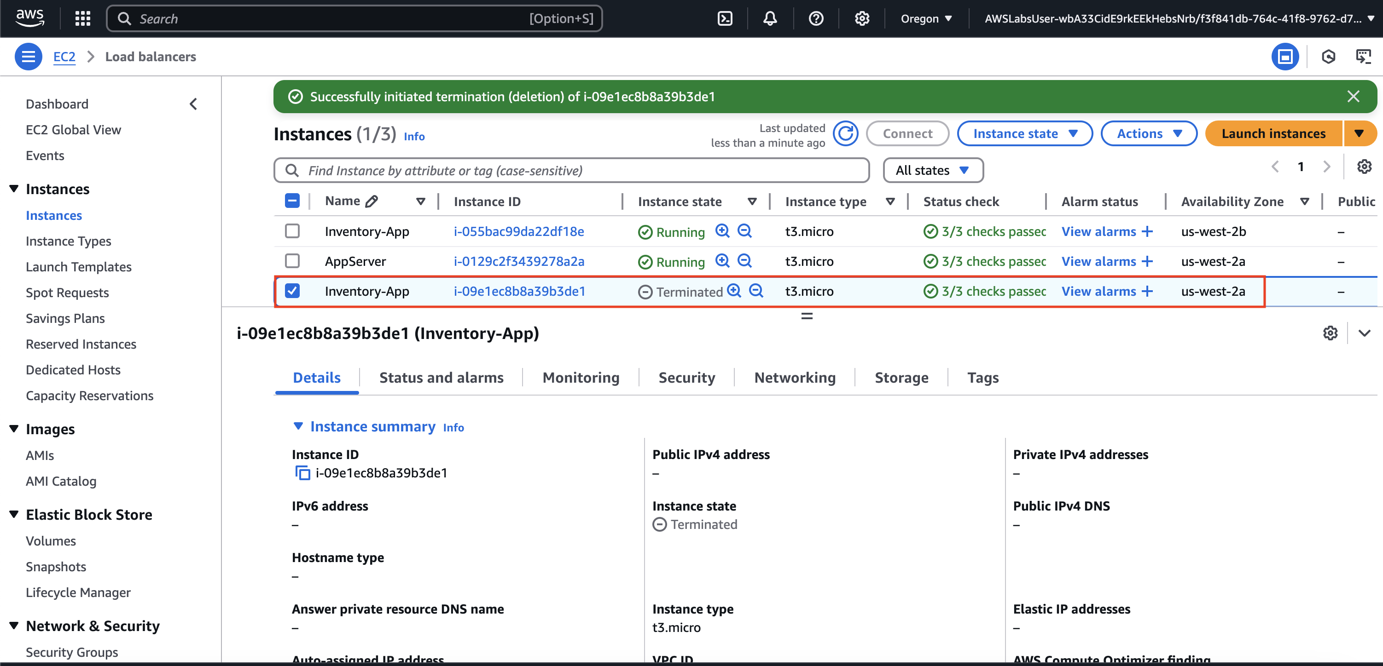Expand the Actions dropdown menu

click(1148, 133)
